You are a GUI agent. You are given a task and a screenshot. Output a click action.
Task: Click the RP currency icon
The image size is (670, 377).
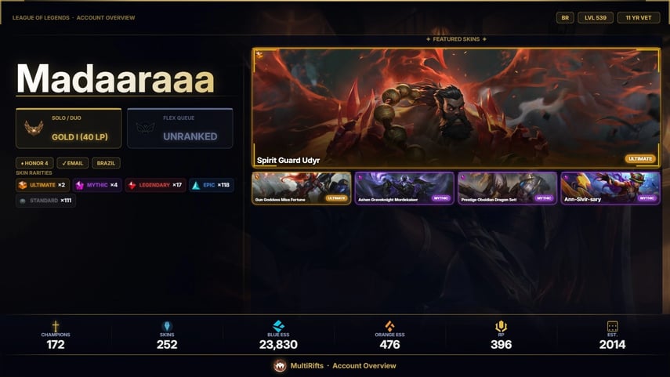point(501,327)
